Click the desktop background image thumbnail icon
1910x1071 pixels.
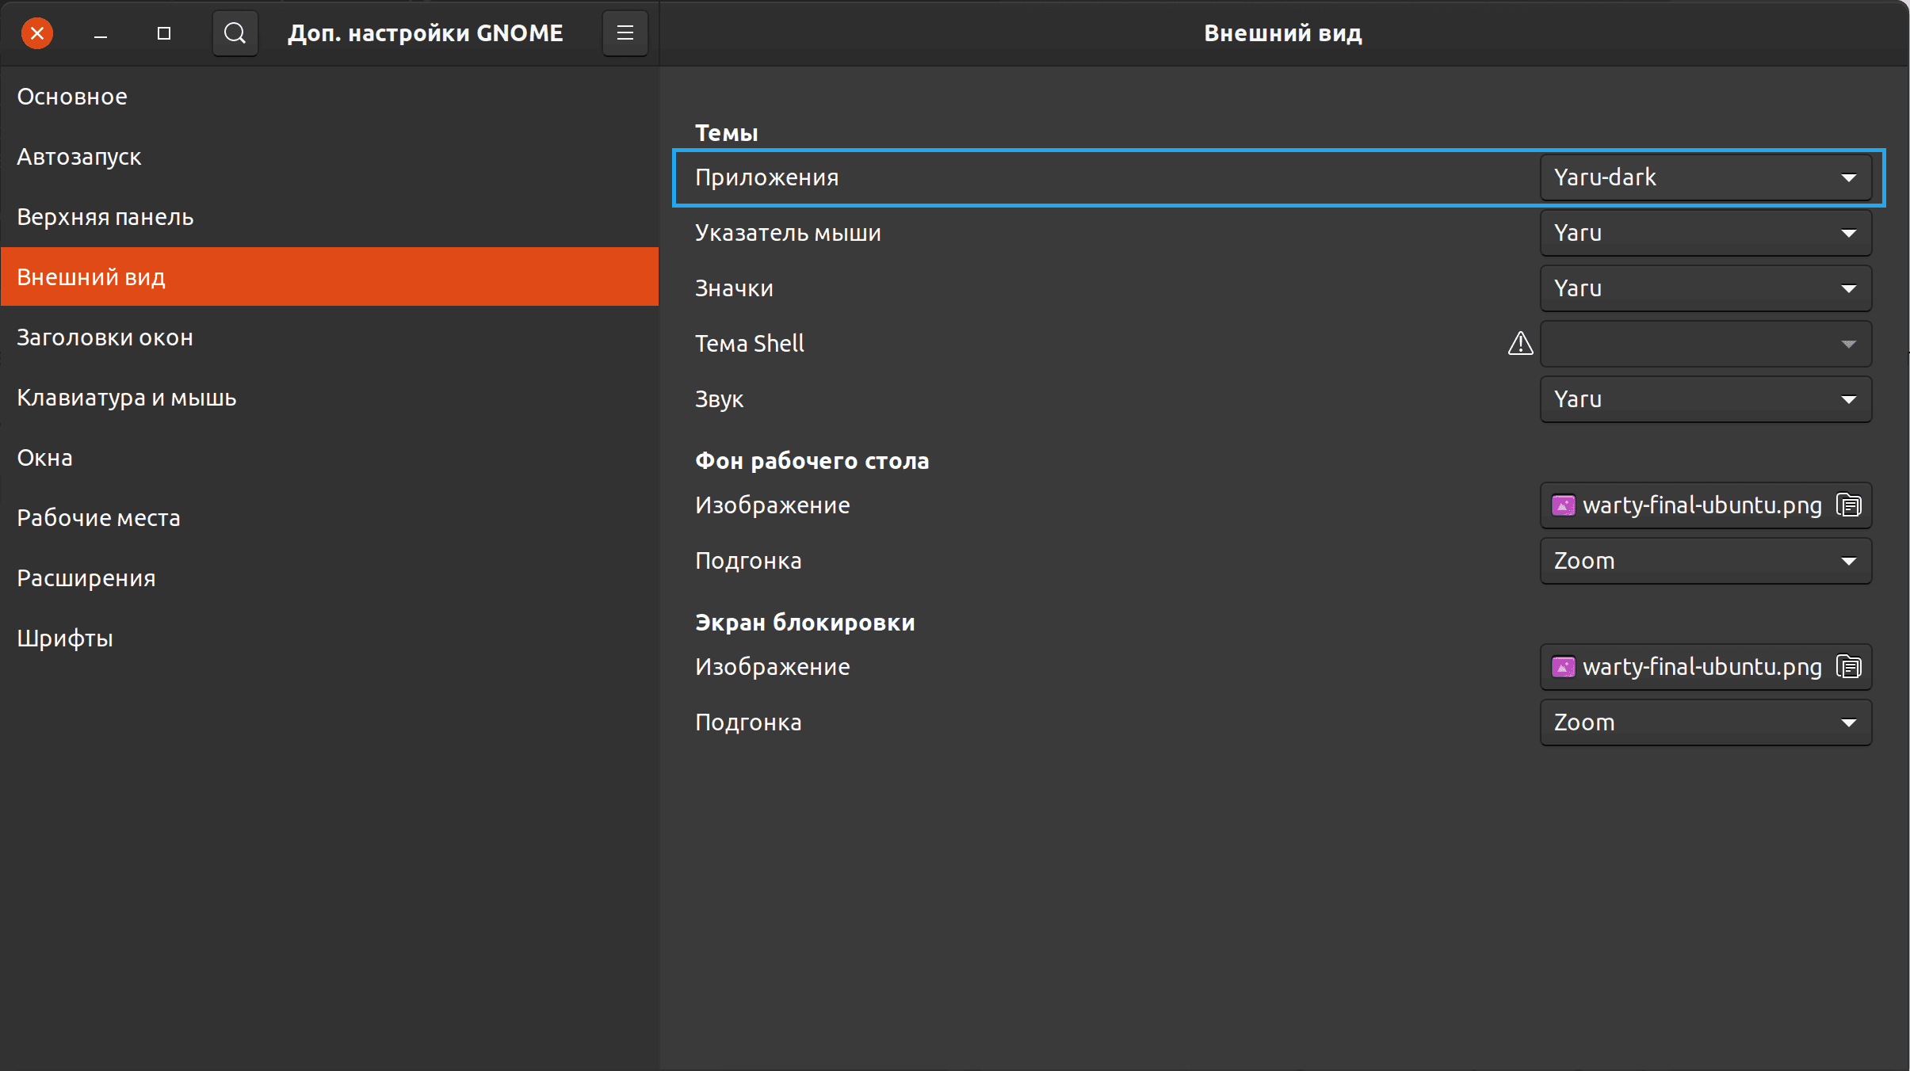1563,505
